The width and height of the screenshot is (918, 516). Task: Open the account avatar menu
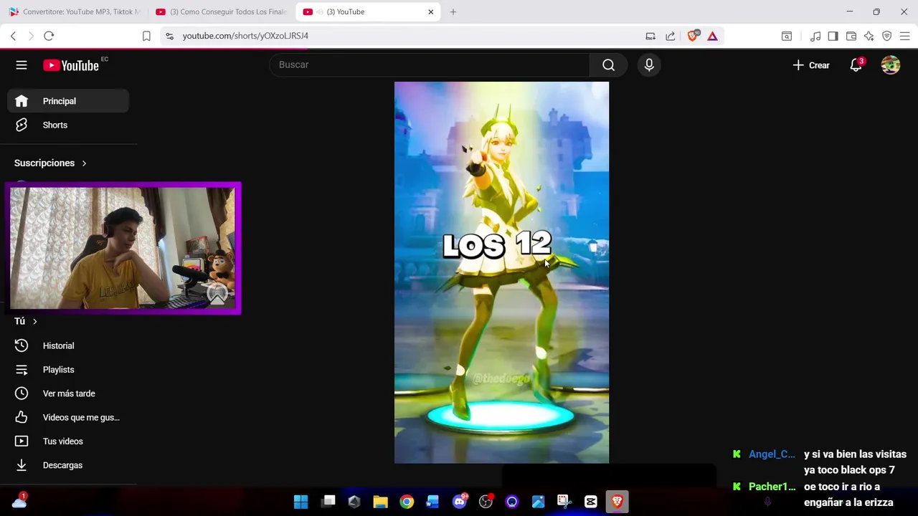click(891, 65)
